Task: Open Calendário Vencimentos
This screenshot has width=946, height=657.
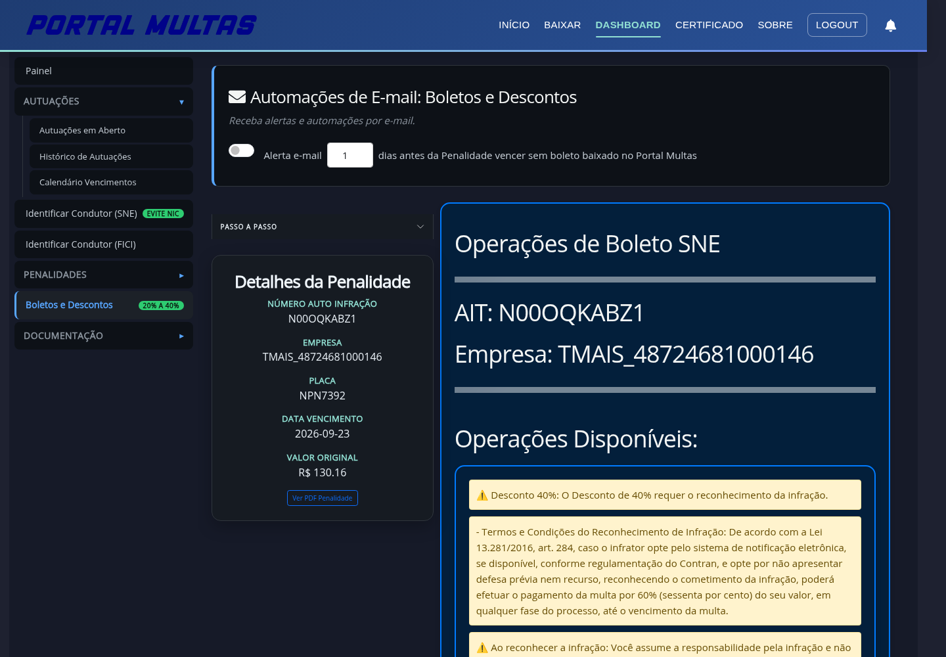Action: (x=111, y=182)
